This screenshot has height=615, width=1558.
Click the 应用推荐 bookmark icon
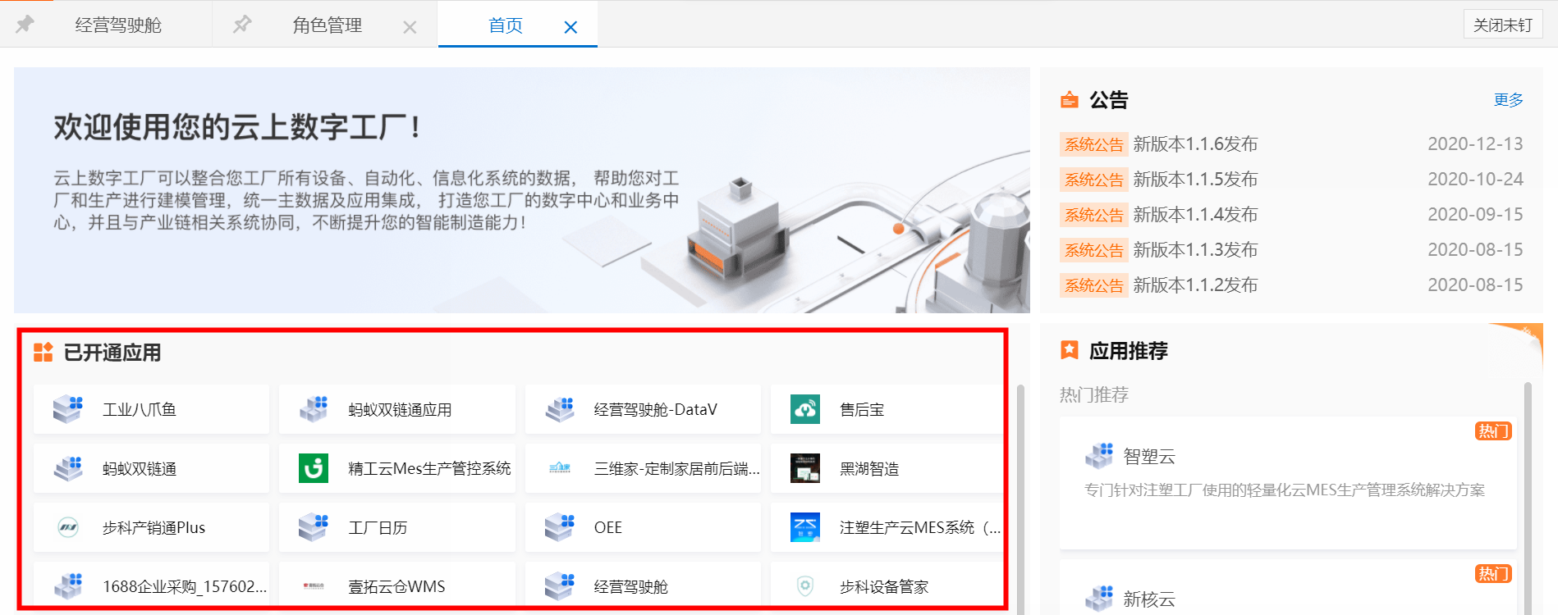[x=1070, y=350]
